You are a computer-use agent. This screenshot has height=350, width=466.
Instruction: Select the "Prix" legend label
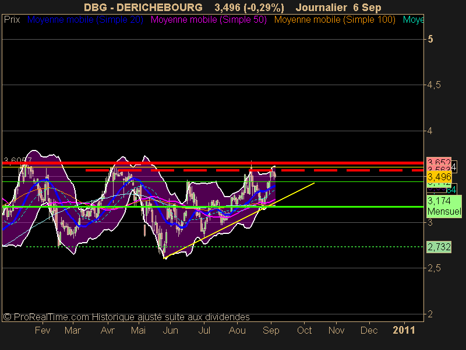[12, 20]
